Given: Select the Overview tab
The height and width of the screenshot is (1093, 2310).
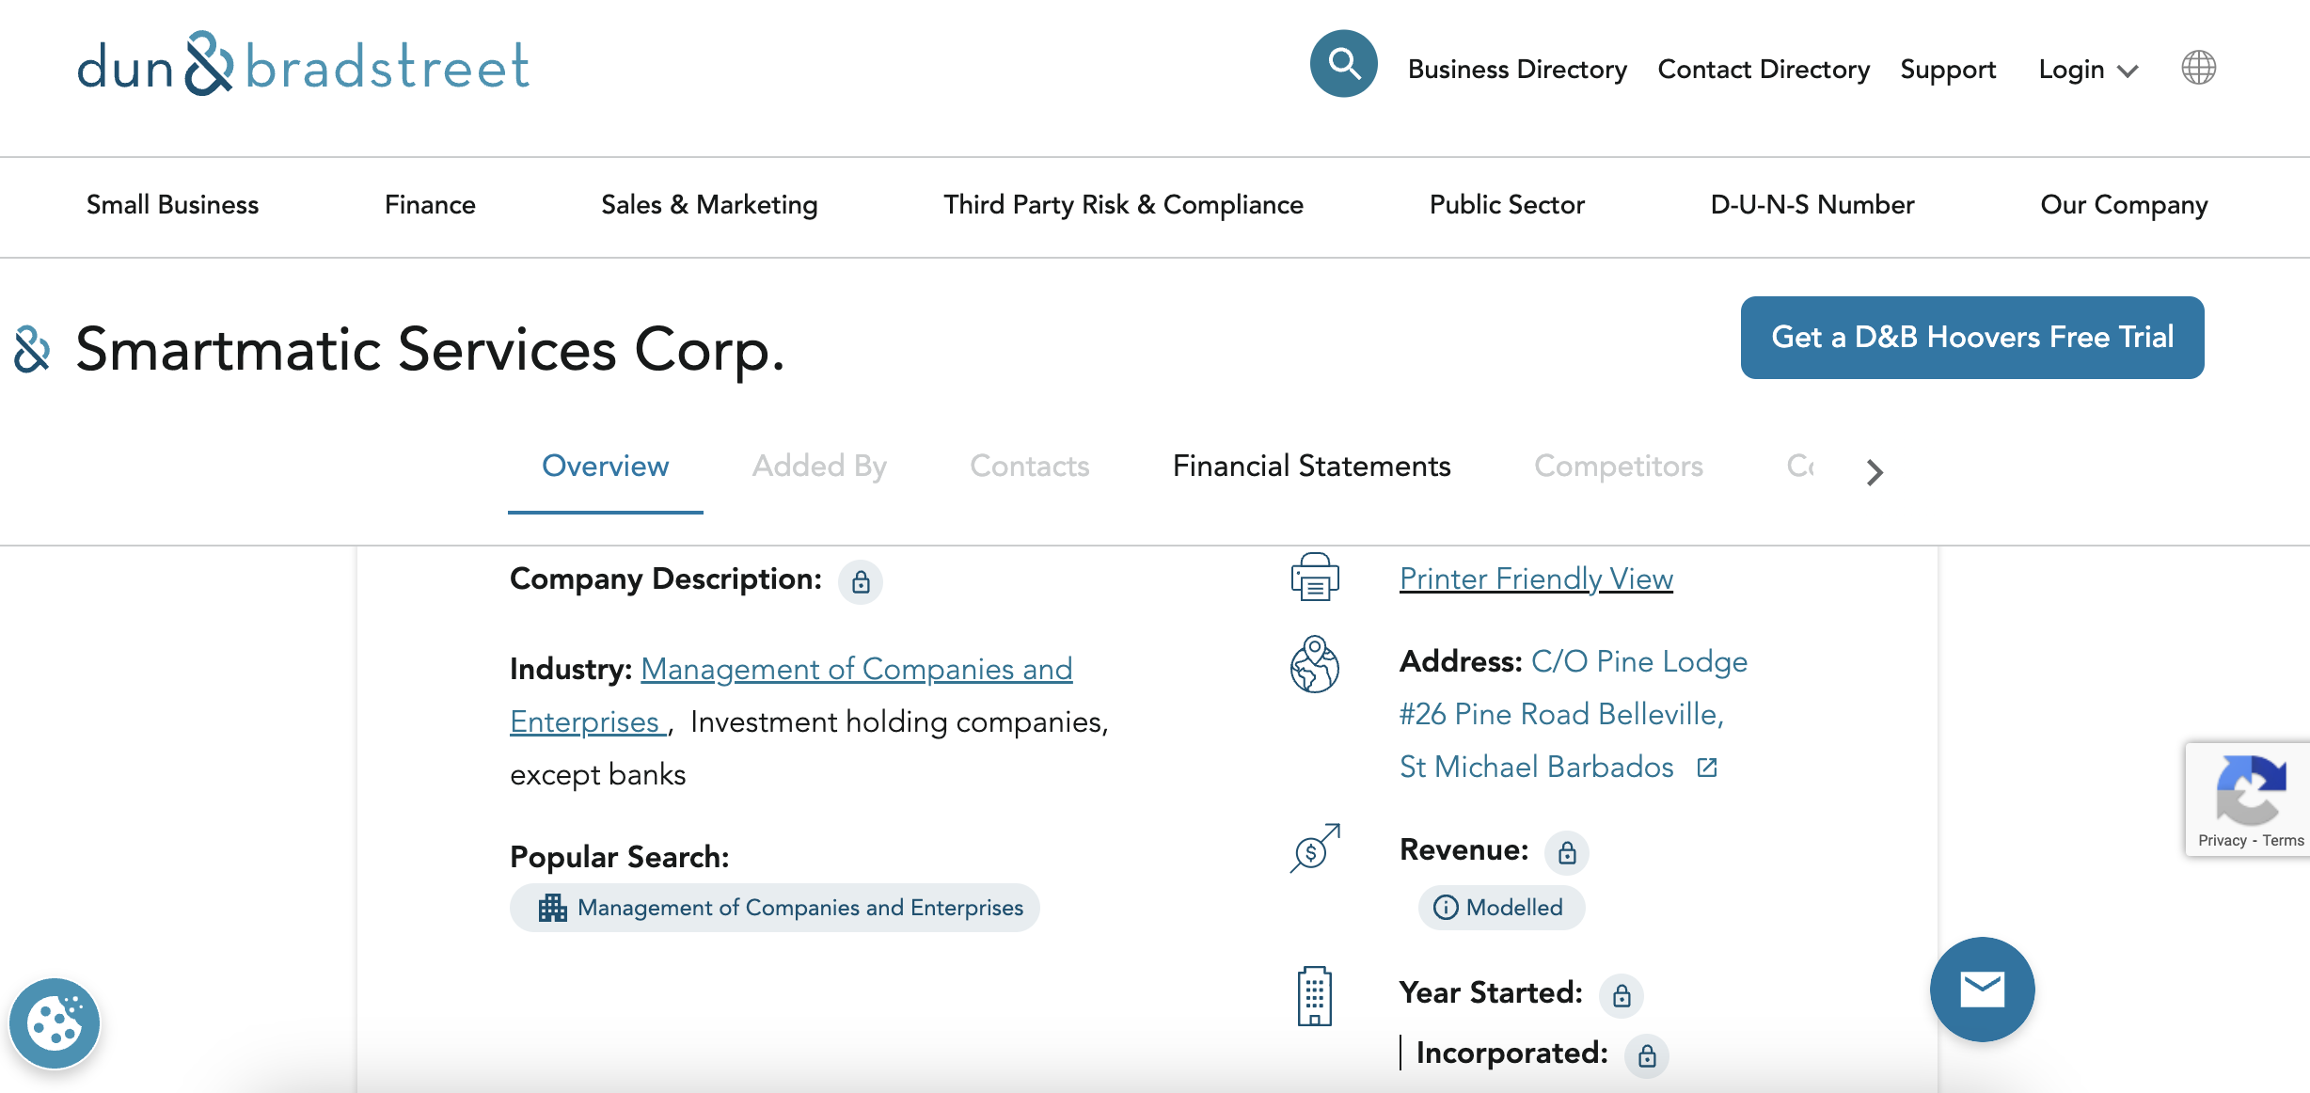Looking at the screenshot, I should (605, 467).
